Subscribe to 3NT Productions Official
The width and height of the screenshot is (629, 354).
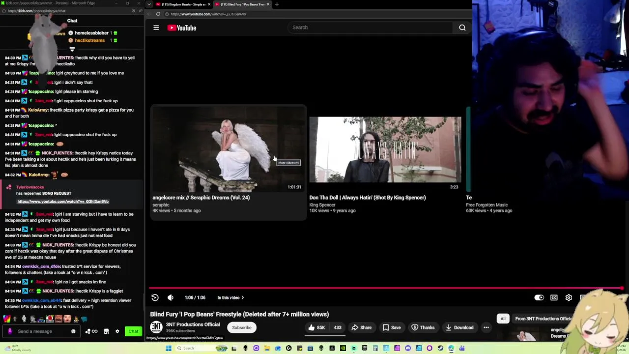(241, 327)
